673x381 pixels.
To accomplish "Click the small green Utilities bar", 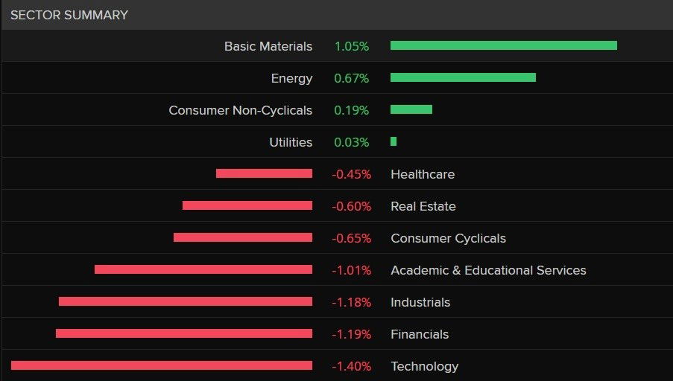I will coord(394,141).
